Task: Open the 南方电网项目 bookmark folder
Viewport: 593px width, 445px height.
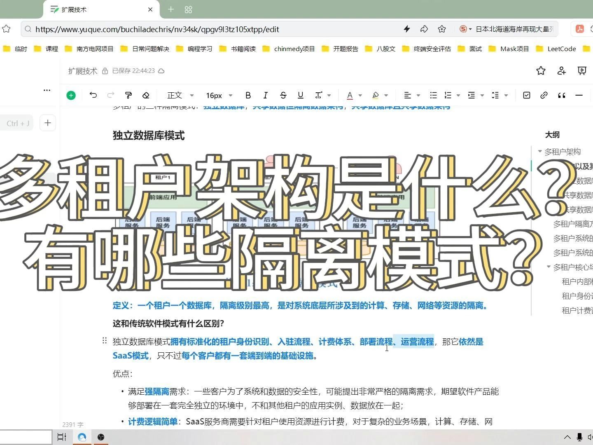Action: tap(89, 49)
